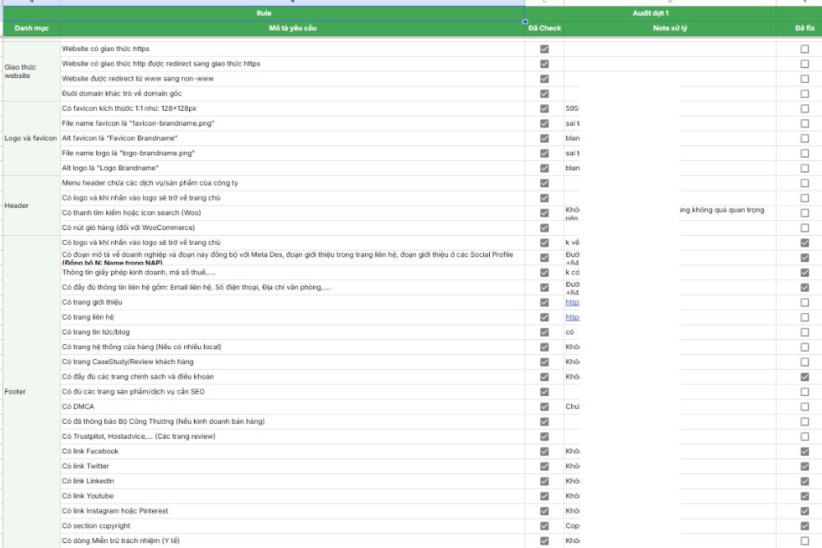Tick Đã fix for 'Có DMCA'
Image resolution: width=822 pixels, height=548 pixels.
[805, 407]
